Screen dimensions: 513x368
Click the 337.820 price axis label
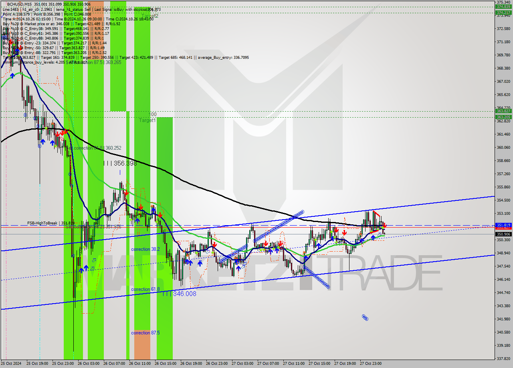(503, 358)
